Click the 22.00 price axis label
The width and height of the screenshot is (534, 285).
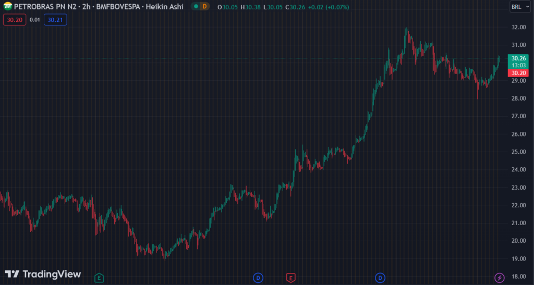point(519,205)
